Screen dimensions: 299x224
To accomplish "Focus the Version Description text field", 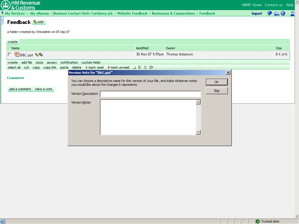I will [150, 94].
